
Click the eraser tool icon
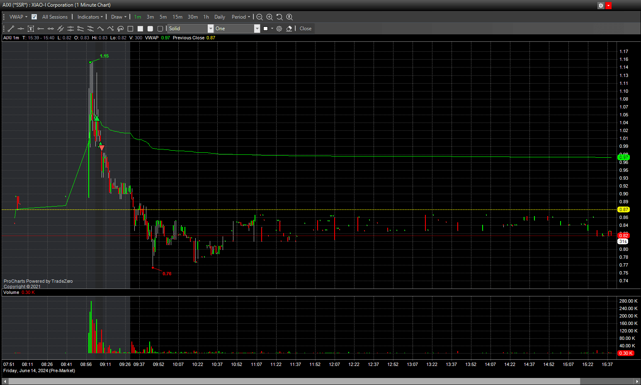click(x=289, y=29)
